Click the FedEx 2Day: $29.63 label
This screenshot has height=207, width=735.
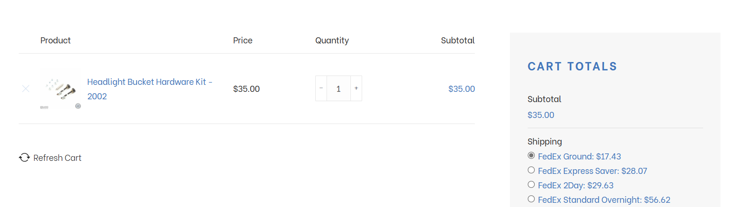575,186
